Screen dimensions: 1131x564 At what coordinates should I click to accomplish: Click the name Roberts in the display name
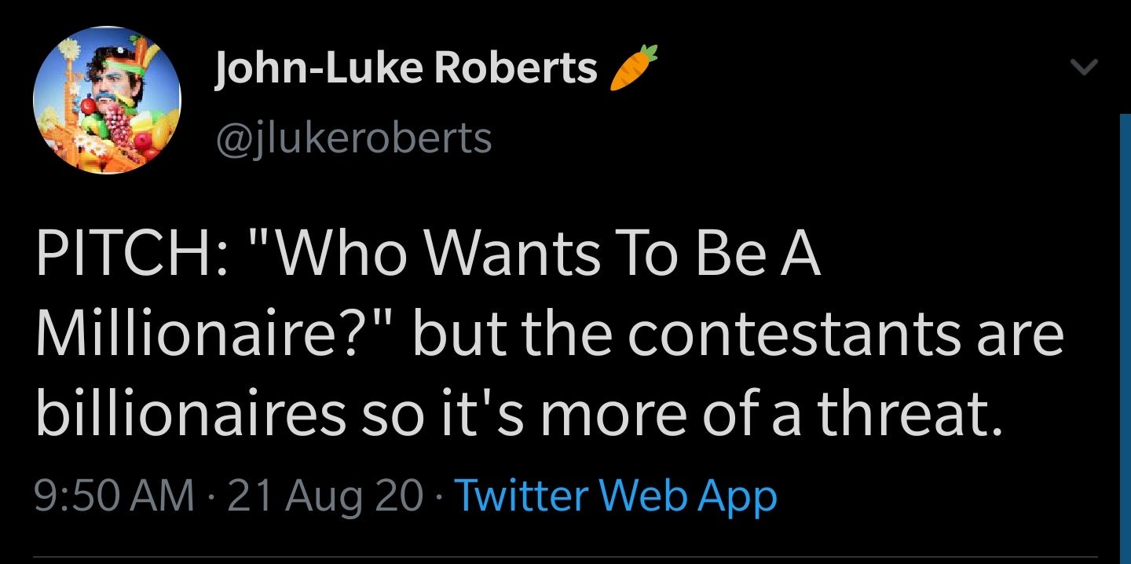(515, 68)
